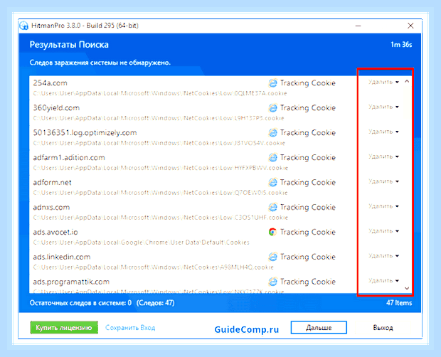
Task: Click the IE icon in adnxs.com row
Action: coord(272,207)
